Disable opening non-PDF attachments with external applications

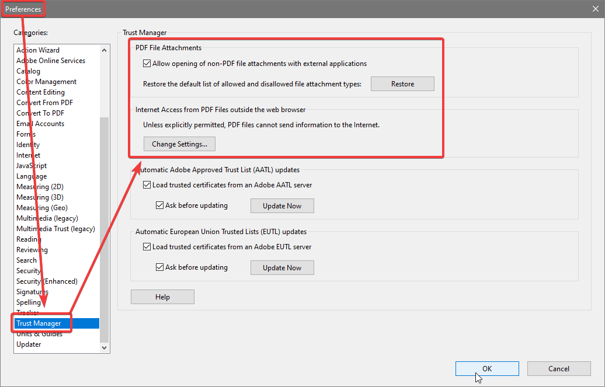(147, 63)
